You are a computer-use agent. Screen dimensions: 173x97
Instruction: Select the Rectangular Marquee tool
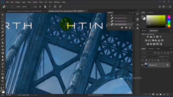point(2,18)
